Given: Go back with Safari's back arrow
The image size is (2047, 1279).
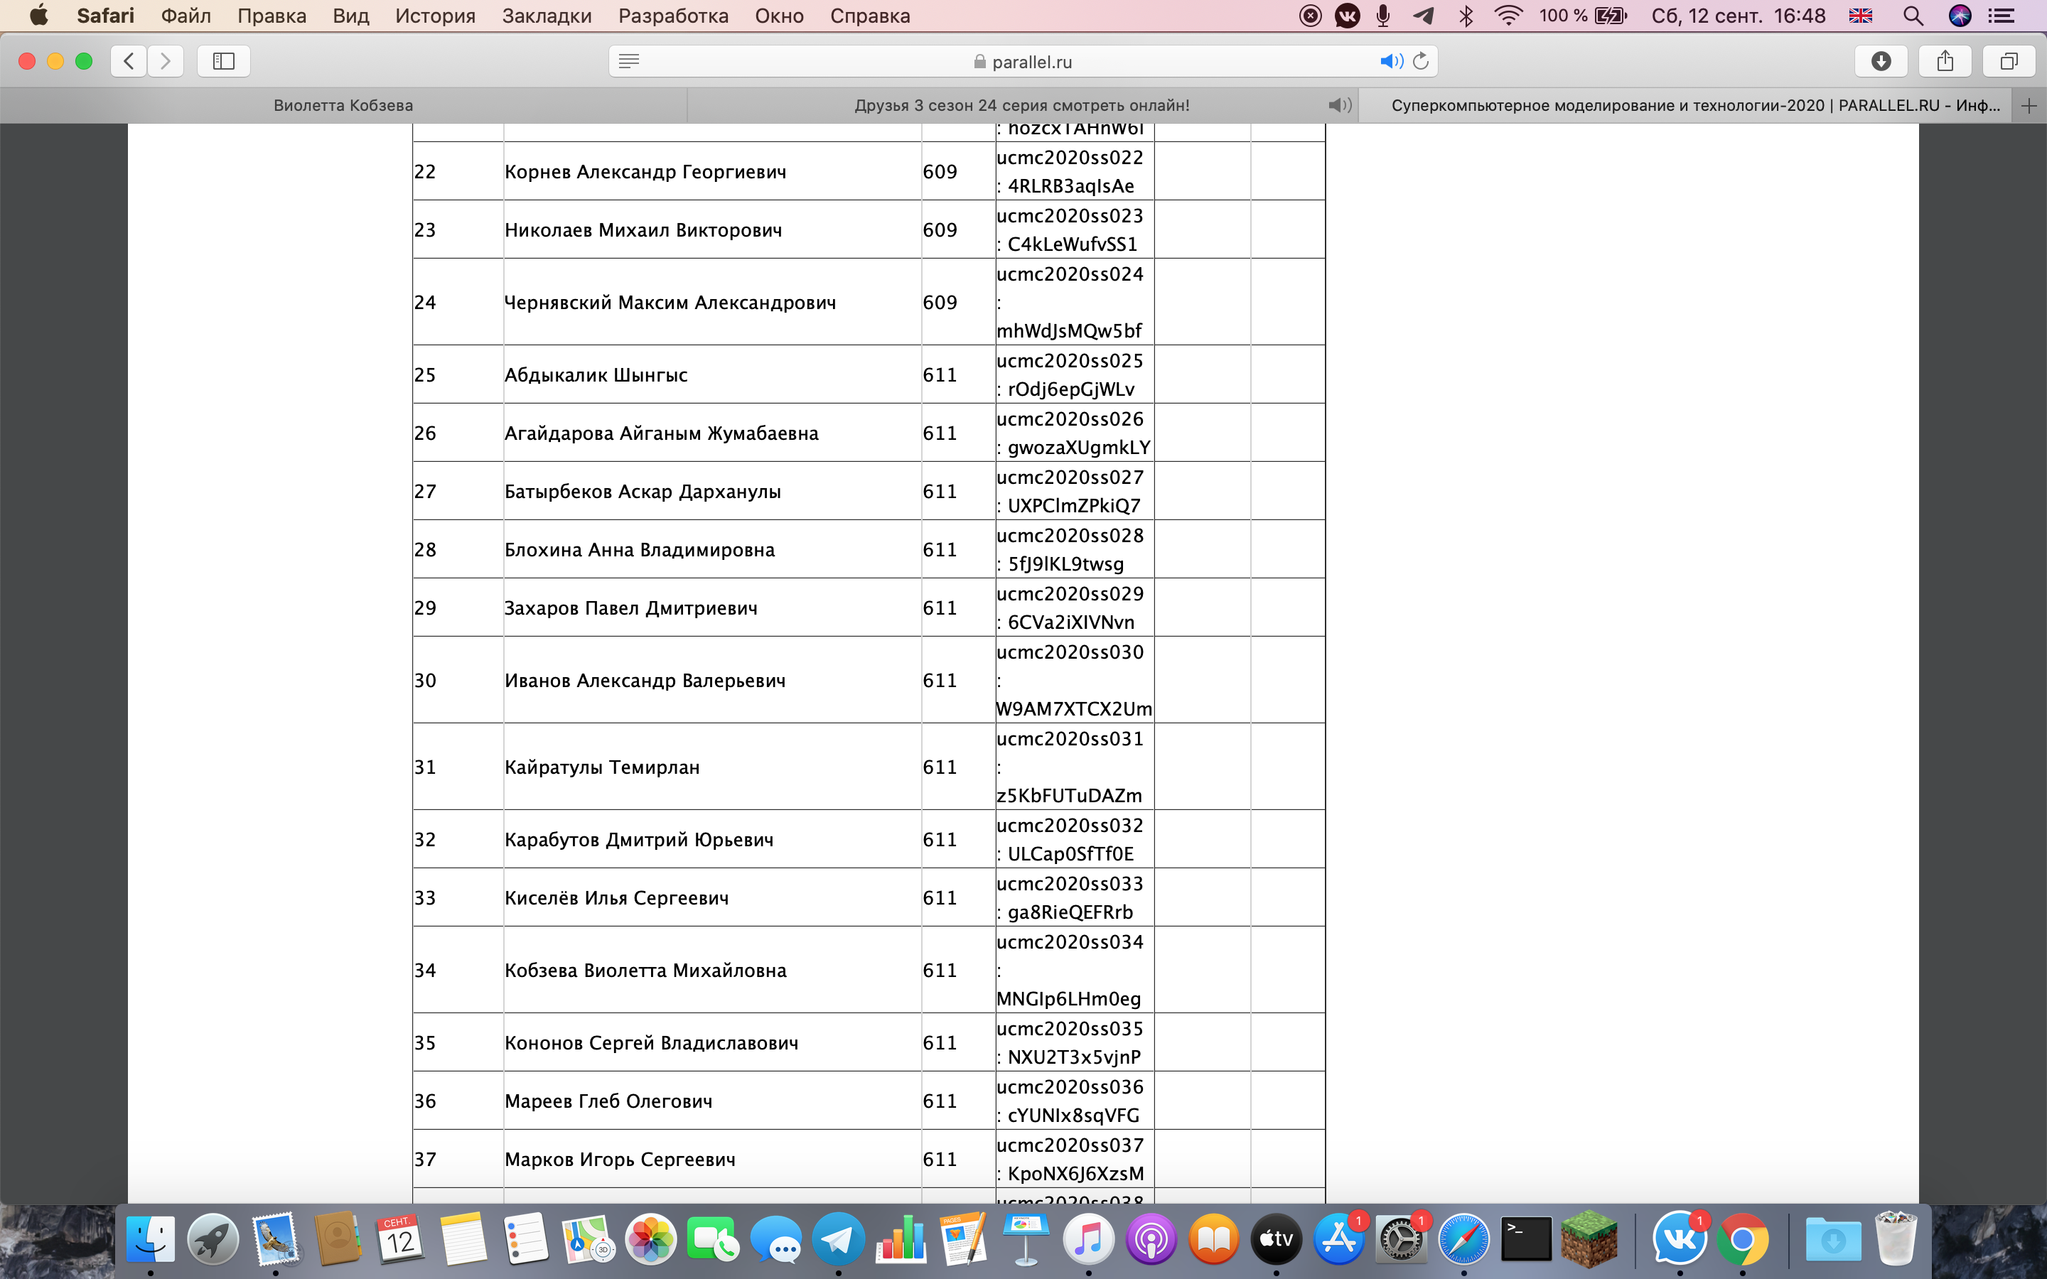Looking at the screenshot, I should (129, 61).
